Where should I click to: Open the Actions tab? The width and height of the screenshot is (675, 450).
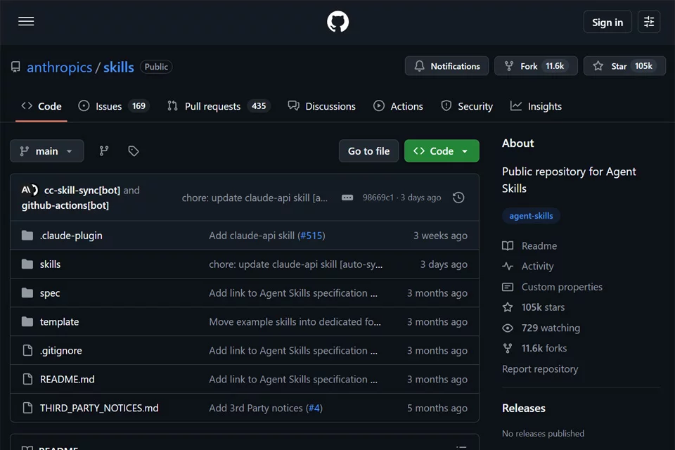pos(398,106)
